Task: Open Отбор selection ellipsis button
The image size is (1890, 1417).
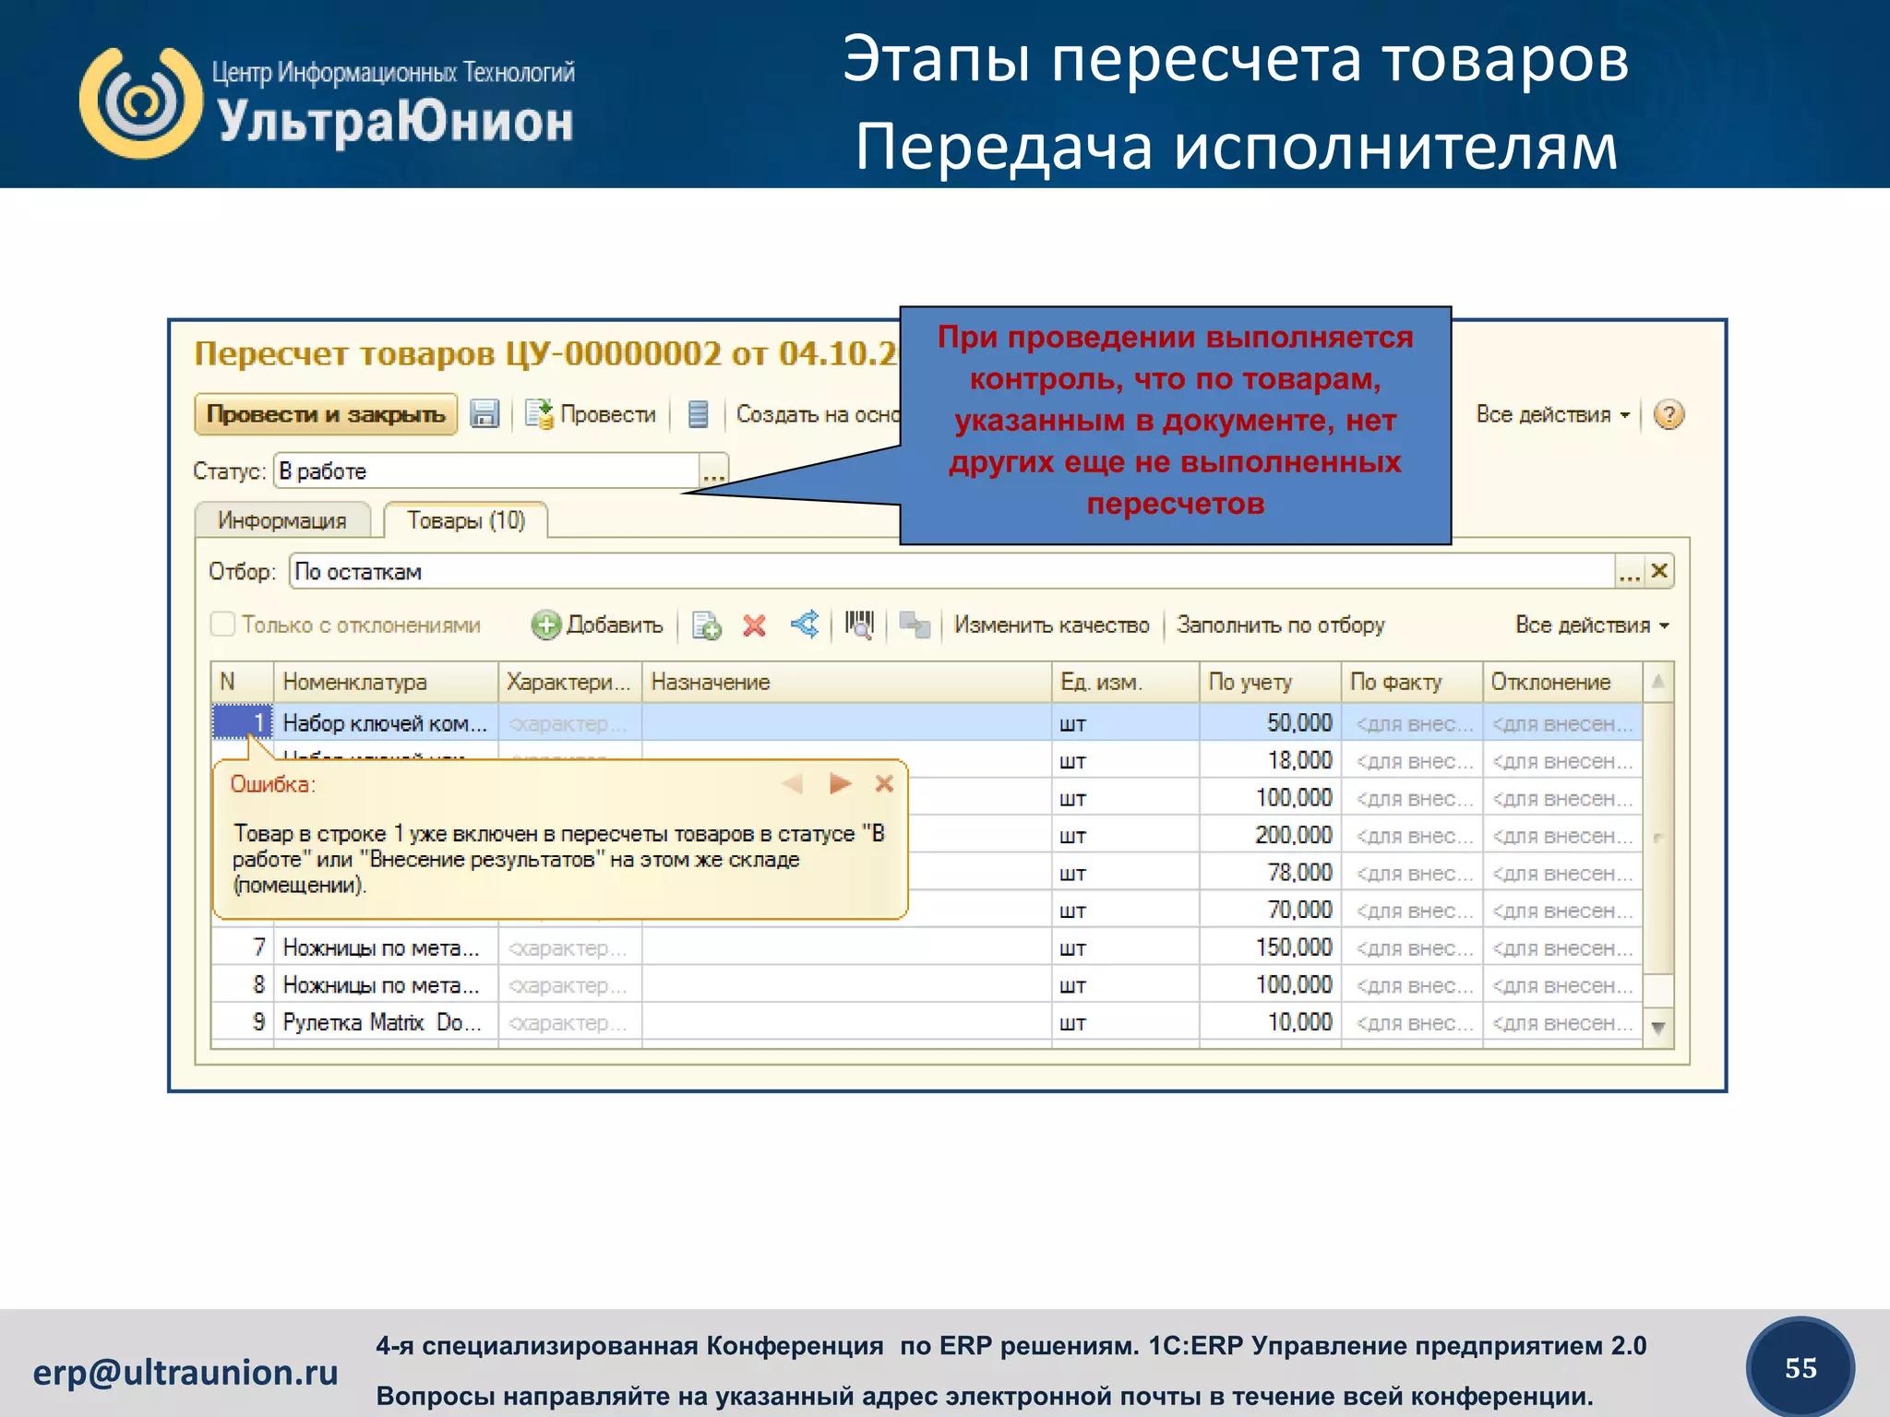Action: pyautogui.click(x=1629, y=572)
